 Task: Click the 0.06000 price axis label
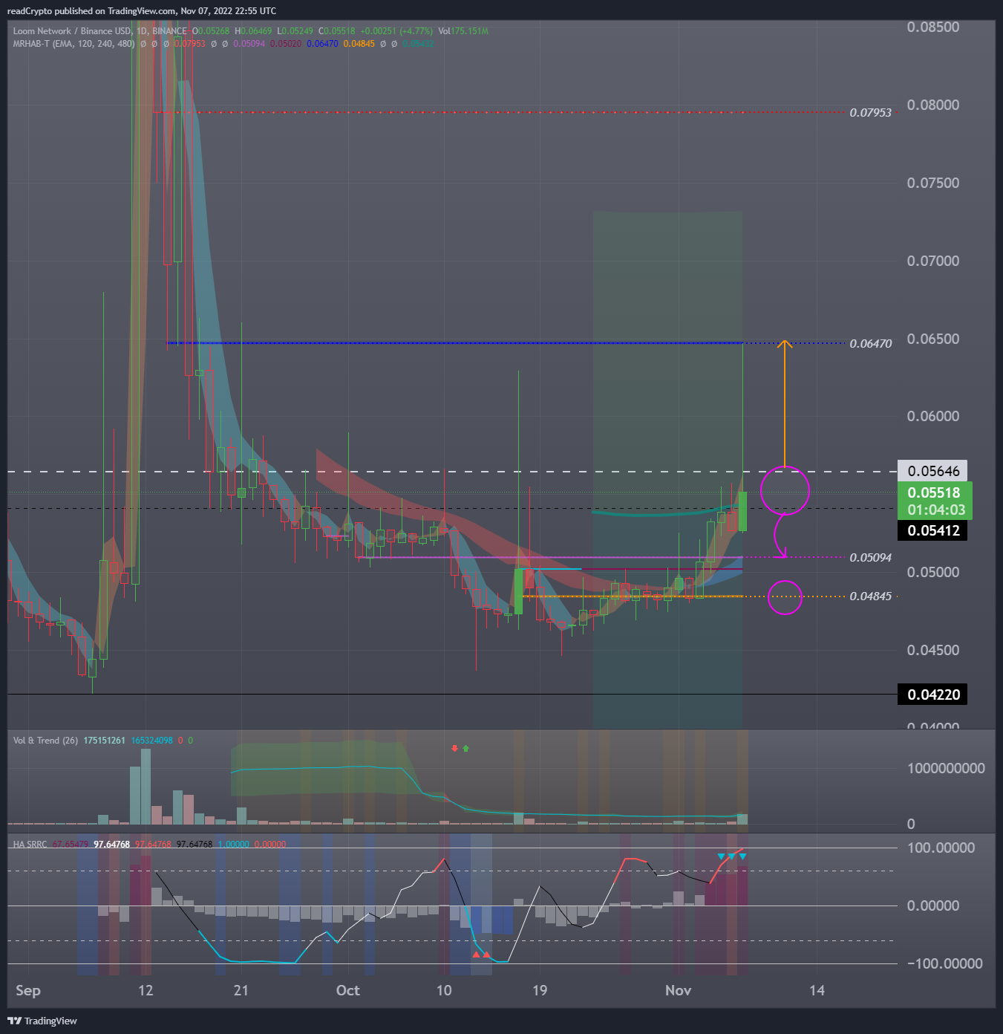[x=933, y=416]
